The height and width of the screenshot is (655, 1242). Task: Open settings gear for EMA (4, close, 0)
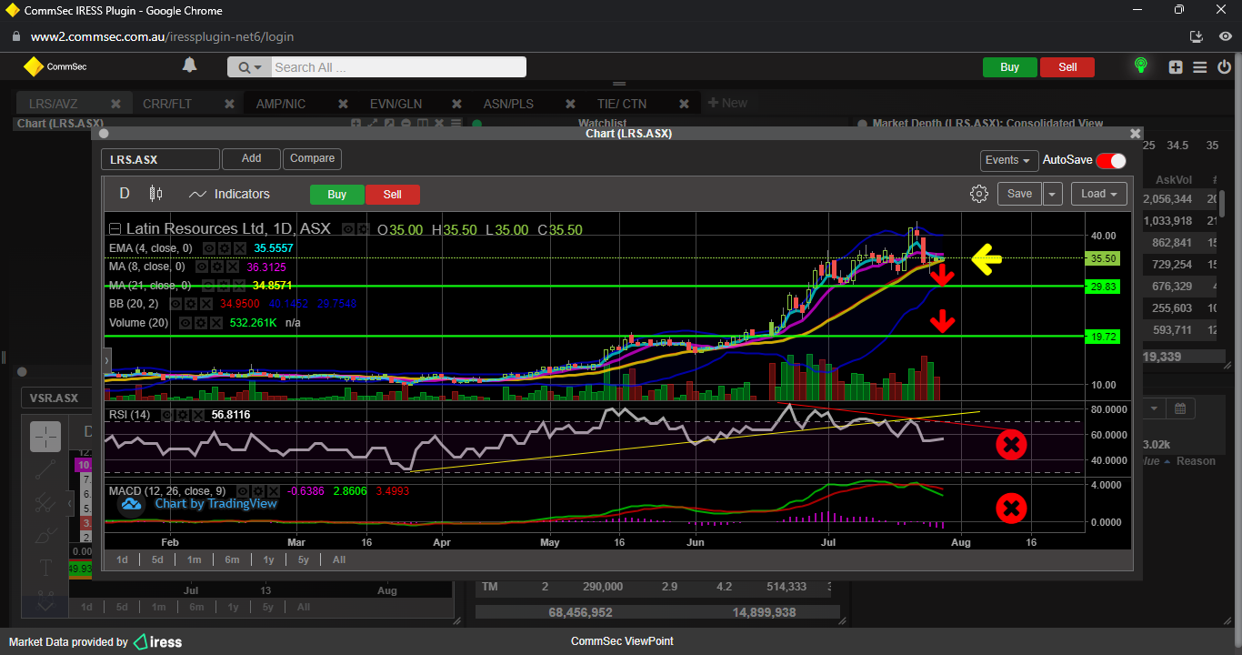[x=225, y=248]
